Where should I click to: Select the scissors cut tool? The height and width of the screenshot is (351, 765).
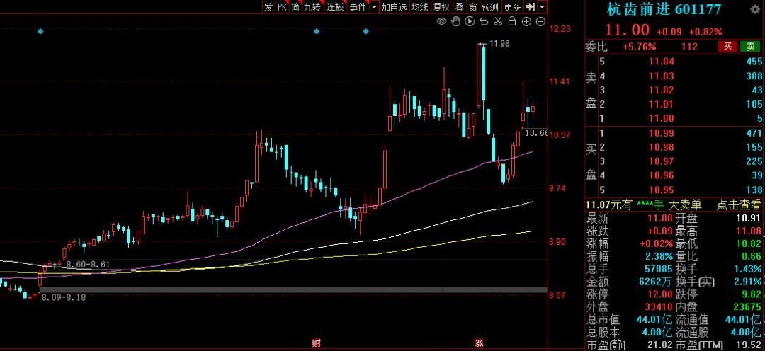pyautogui.click(x=497, y=22)
